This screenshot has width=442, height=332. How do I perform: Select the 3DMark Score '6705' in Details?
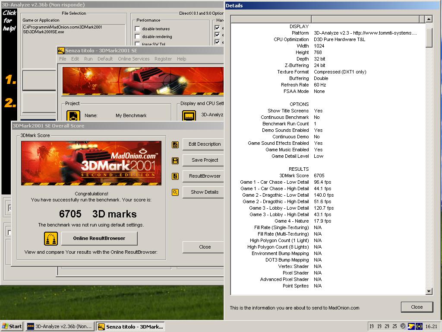click(319, 176)
